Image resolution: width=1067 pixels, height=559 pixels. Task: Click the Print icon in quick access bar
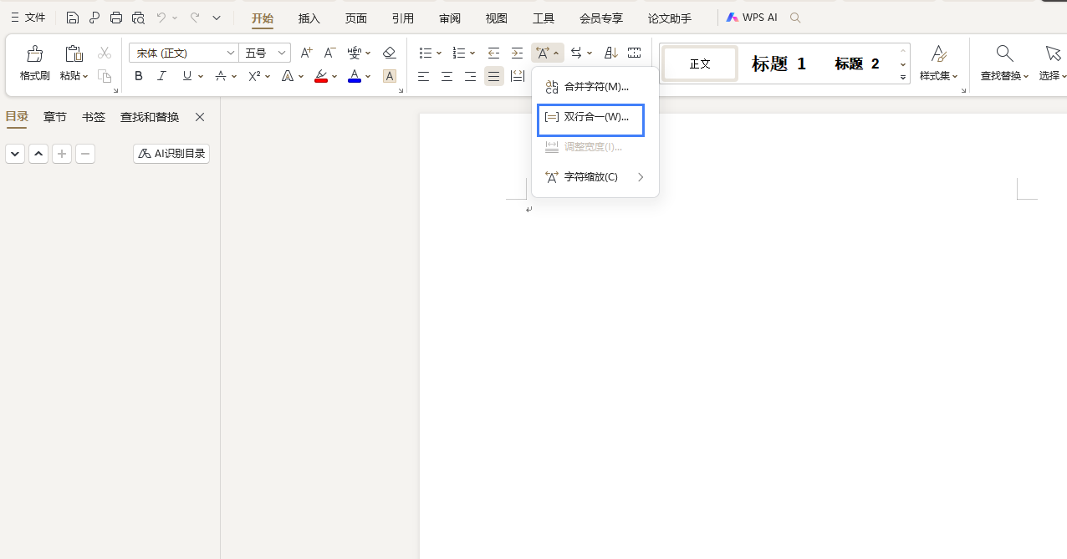(x=116, y=18)
